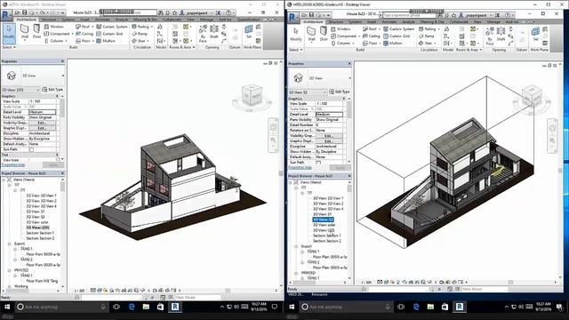
Task: Click By Face opening in left window
Action: 203,34
